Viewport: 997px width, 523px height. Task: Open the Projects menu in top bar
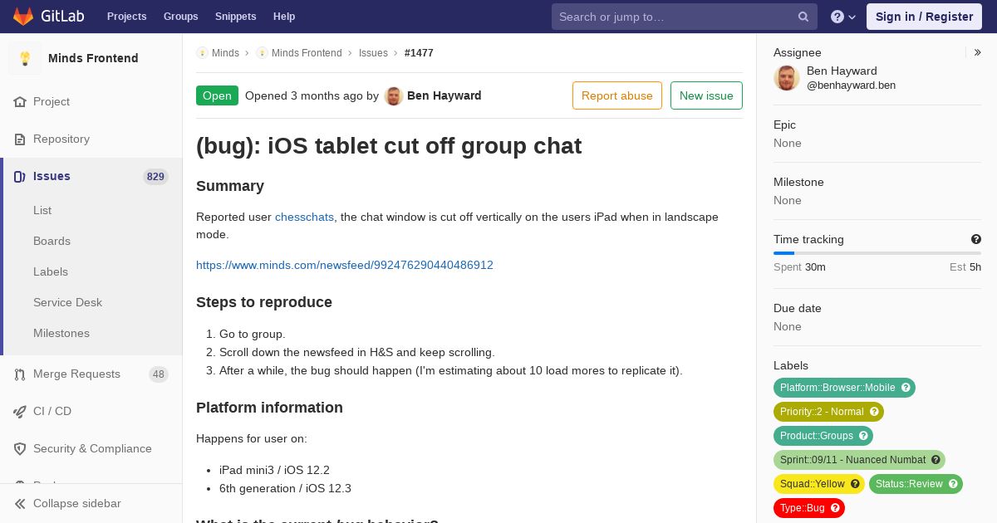pyautogui.click(x=127, y=17)
